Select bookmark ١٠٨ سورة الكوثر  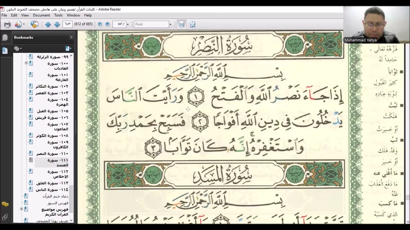(x=52, y=136)
